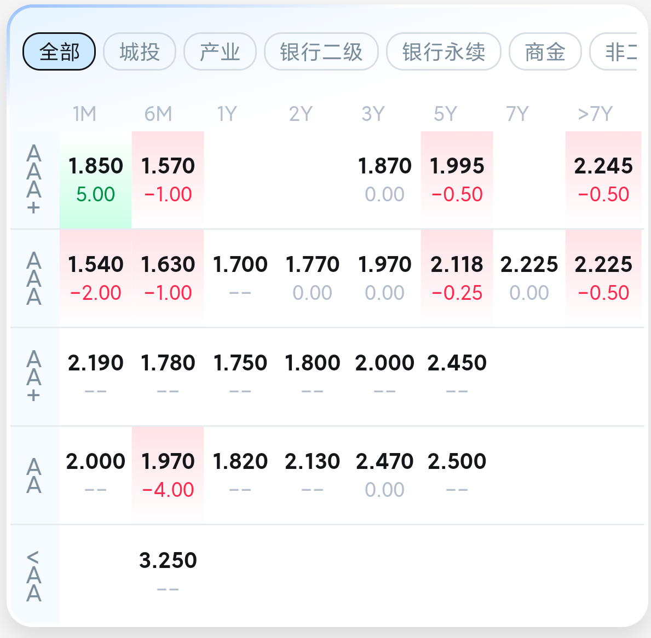Switch to the 商金 tab
The height and width of the screenshot is (638, 651).
pos(545,52)
